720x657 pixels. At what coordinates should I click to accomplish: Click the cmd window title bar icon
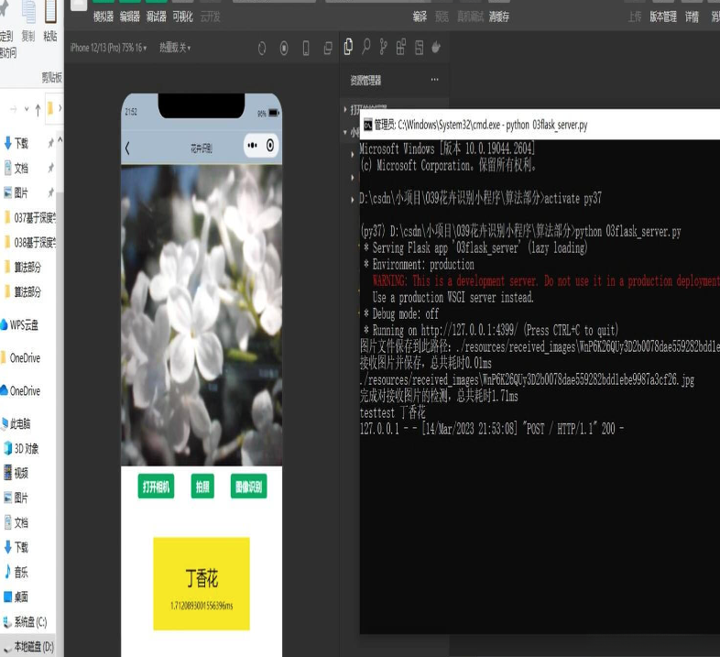tap(368, 125)
